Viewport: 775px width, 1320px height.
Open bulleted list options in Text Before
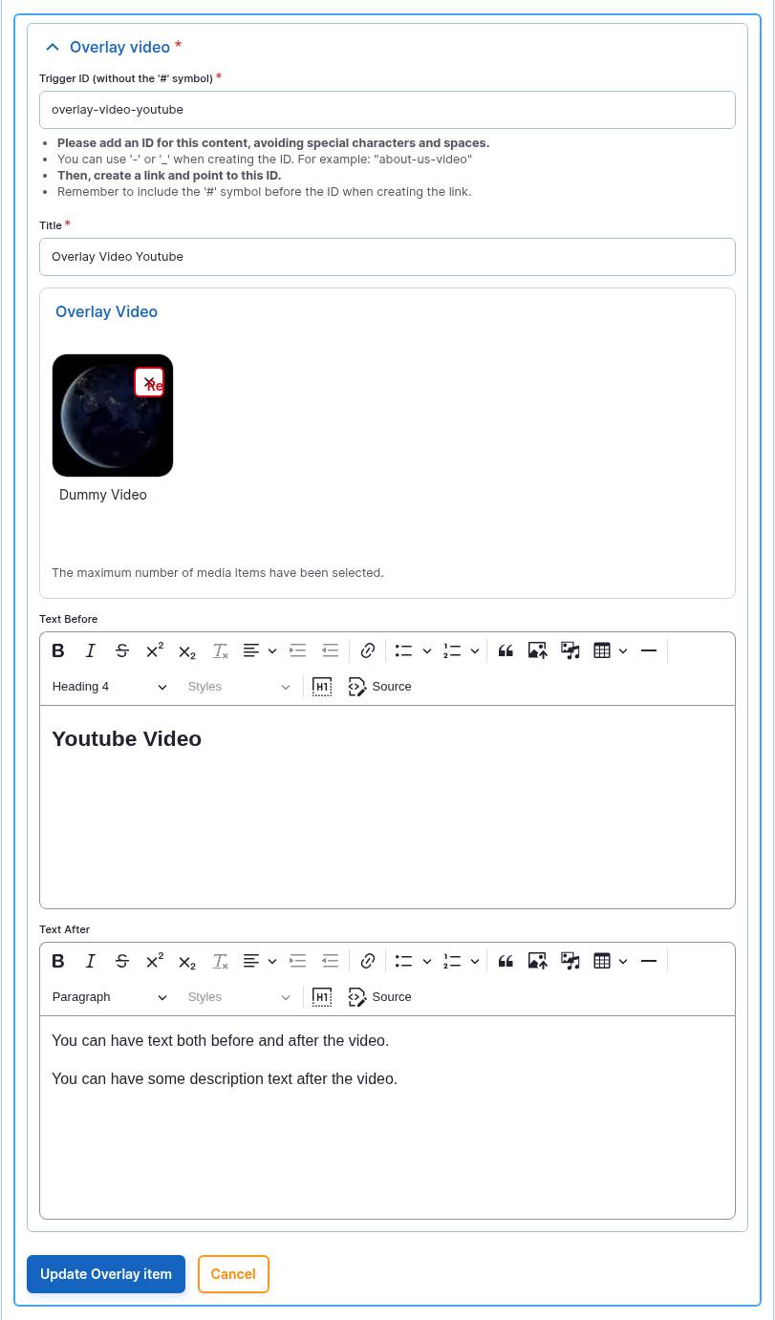tap(427, 650)
